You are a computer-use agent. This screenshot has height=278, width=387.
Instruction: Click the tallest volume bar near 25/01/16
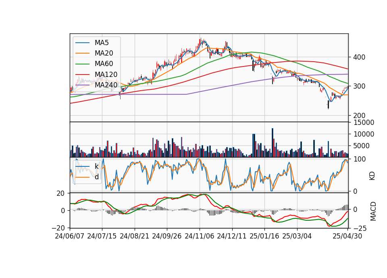[x=273, y=143]
